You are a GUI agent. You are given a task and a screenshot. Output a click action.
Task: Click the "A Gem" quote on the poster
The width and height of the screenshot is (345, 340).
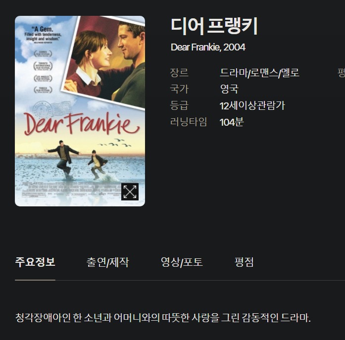pyautogui.click(x=43, y=35)
